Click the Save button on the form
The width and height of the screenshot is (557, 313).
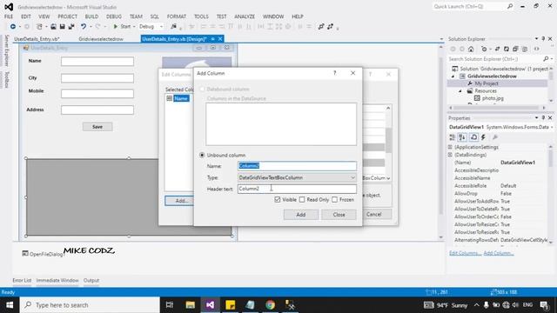click(x=97, y=127)
